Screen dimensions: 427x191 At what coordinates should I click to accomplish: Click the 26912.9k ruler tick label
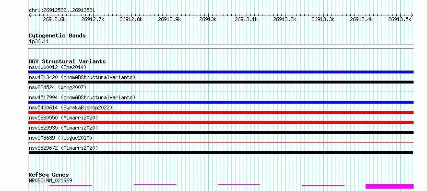pyautogui.click(x=169, y=19)
